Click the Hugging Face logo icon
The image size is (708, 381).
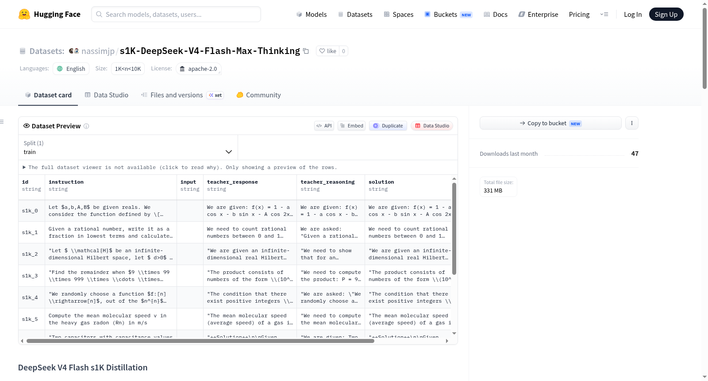pos(24,14)
